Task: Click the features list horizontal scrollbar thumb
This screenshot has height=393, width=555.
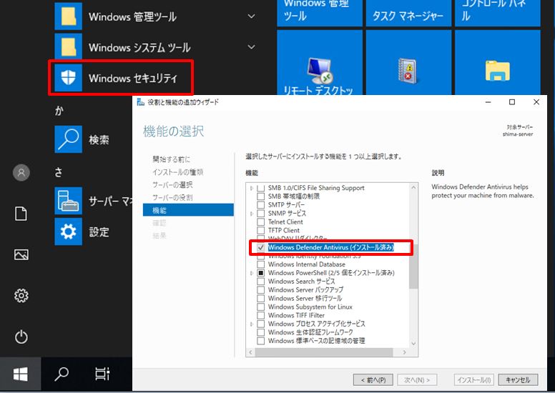Action: tap(324, 352)
